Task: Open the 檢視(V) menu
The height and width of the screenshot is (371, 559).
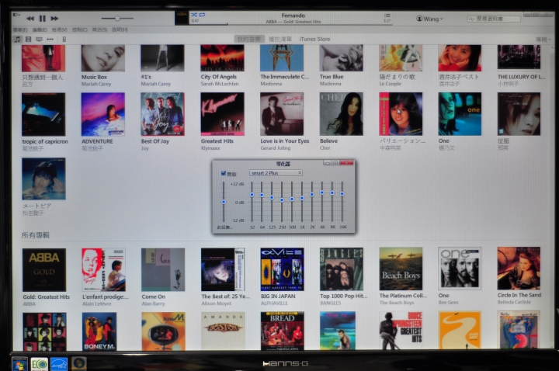Action: (60, 29)
